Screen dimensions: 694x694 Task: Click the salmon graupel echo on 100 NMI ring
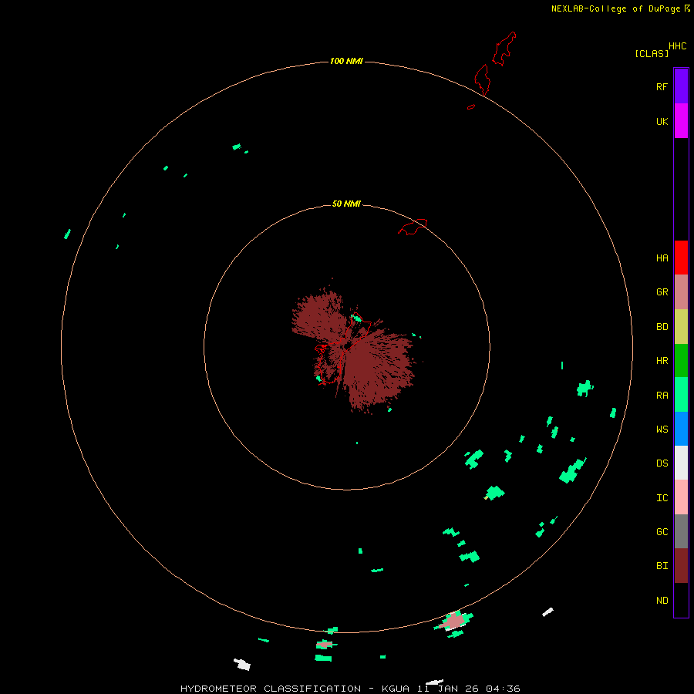[454, 621]
